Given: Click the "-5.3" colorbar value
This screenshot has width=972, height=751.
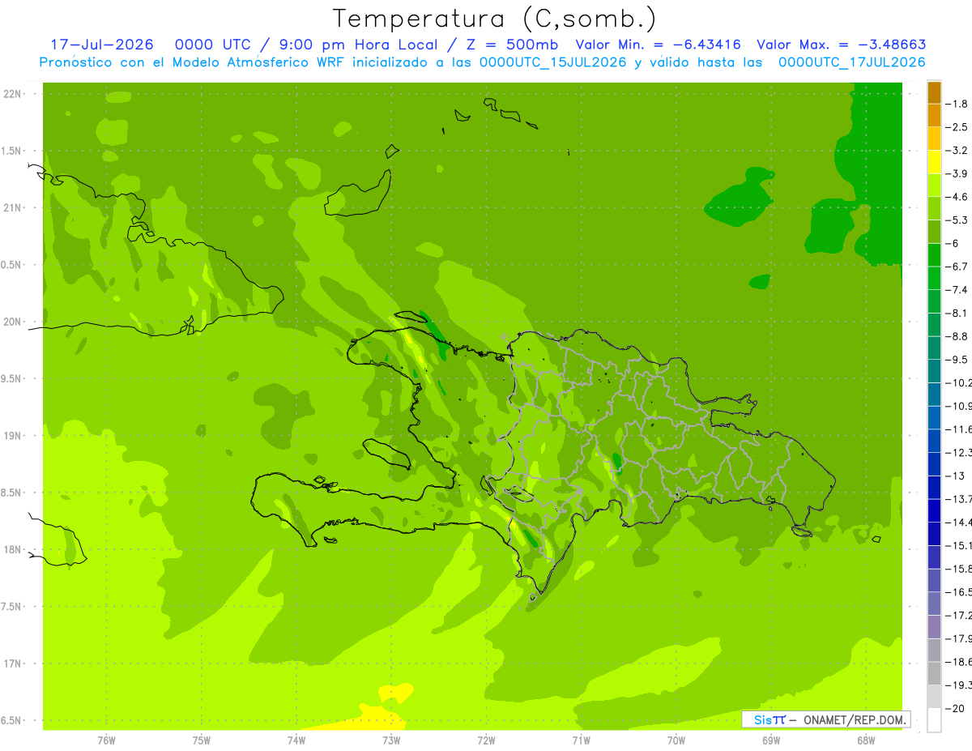Looking at the screenshot, I should tap(957, 220).
